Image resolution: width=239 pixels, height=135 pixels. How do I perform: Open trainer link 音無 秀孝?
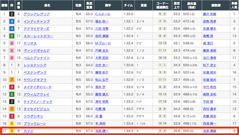pyautogui.click(x=209, y=22)
